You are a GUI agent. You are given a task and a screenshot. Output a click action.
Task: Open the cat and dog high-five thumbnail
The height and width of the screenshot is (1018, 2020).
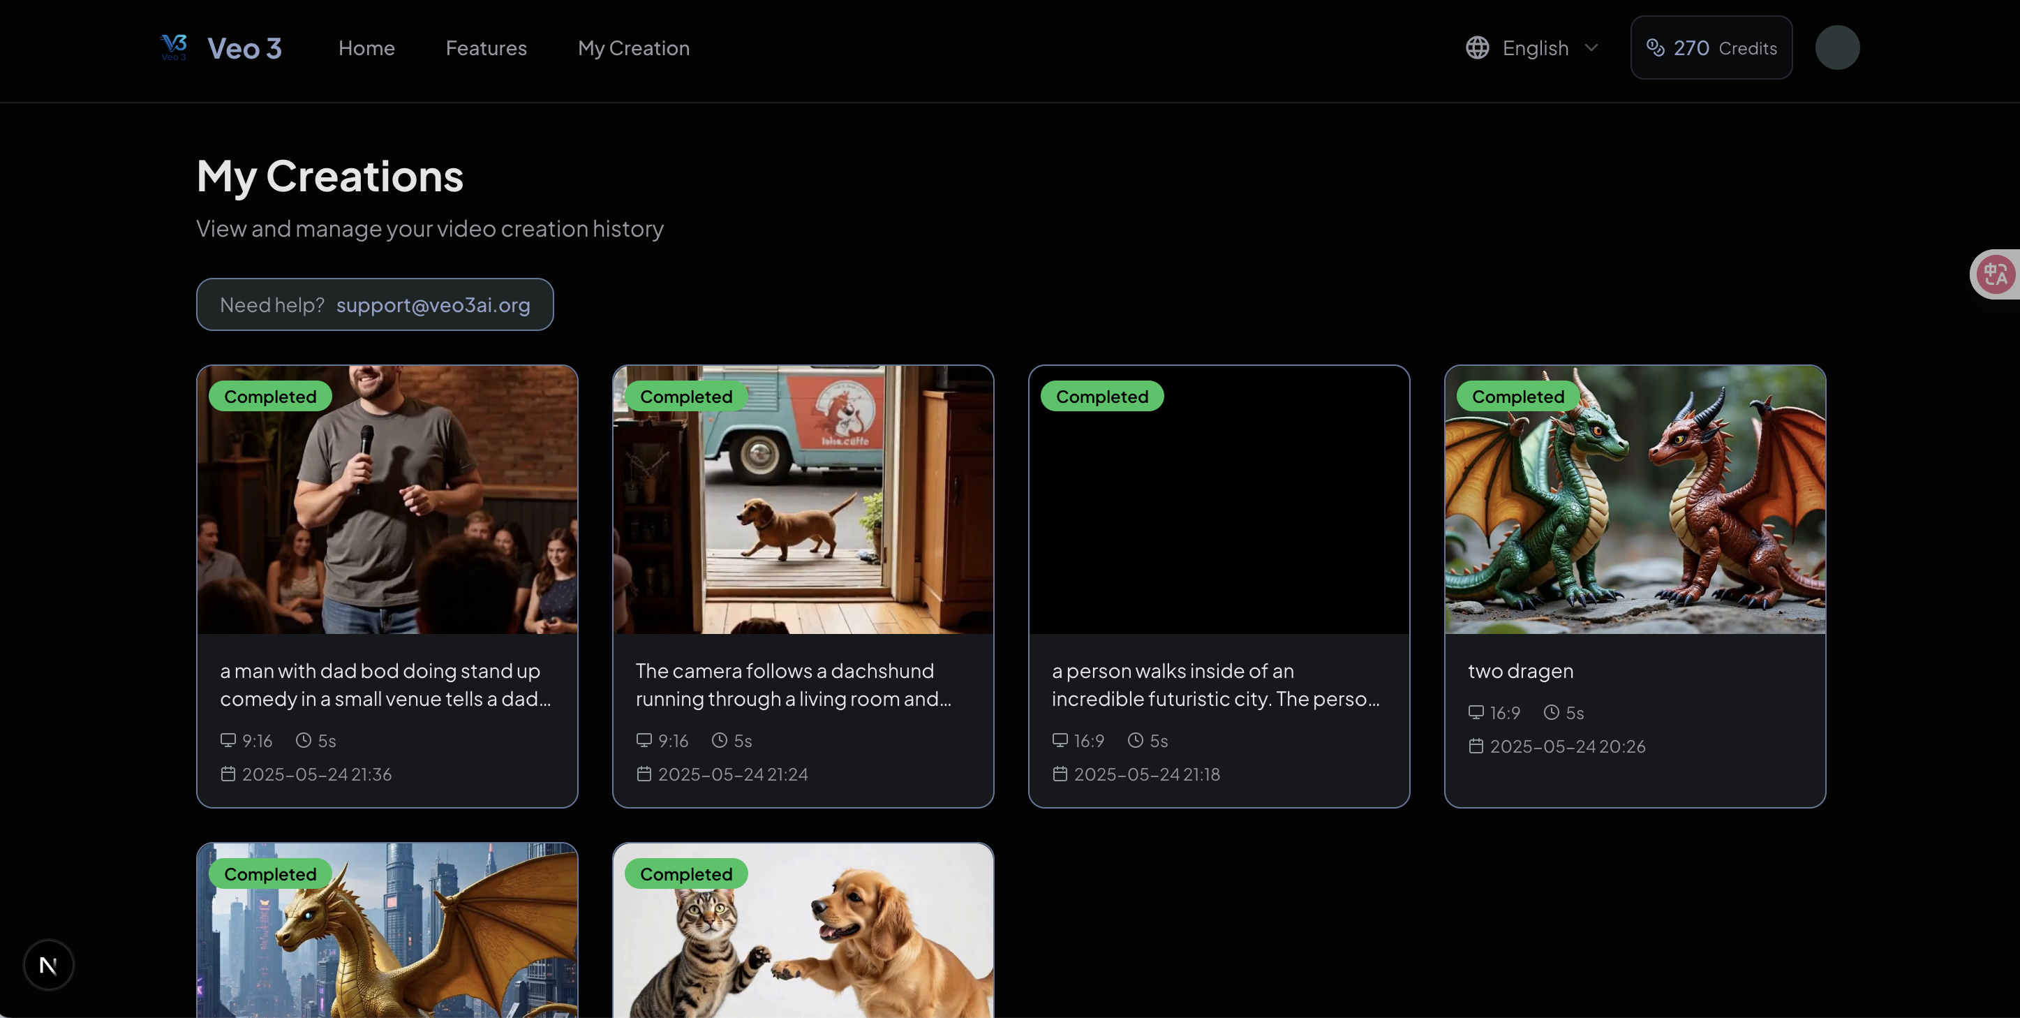point(803,931)
